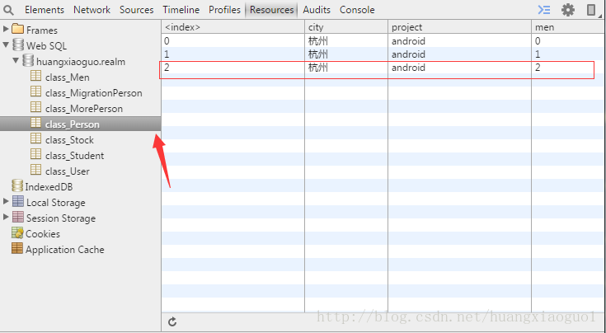
Task: Switch to the Elements tab
Action: [x=45, y=10]
